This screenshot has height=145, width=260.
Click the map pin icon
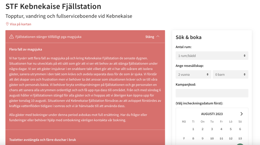[7, 24]
